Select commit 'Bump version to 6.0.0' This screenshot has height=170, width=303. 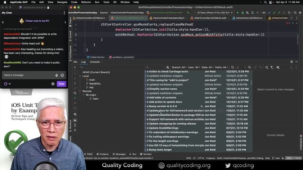199,106
